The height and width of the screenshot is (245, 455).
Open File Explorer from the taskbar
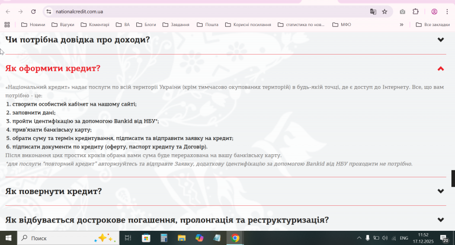pyautogui.click(x=182, y=238)
